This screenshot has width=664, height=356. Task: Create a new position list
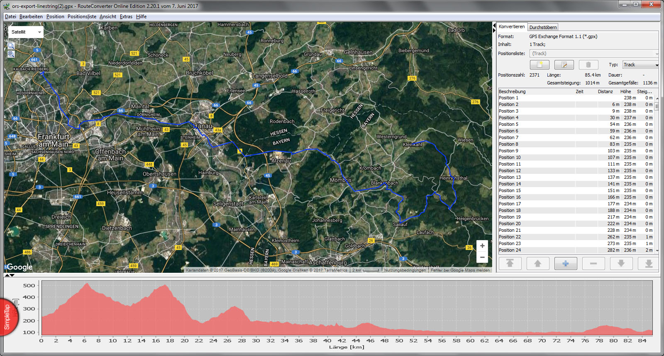(x=539, y=65)
